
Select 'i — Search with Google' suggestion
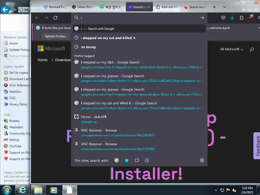pyautogui.click(x=139, y=28)
